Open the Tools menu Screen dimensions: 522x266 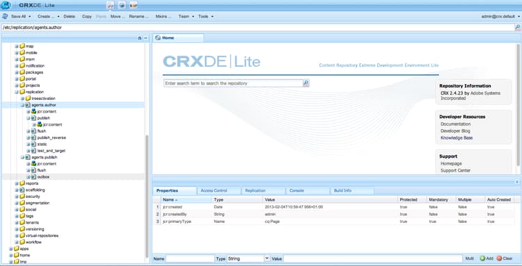click(206, 16)
